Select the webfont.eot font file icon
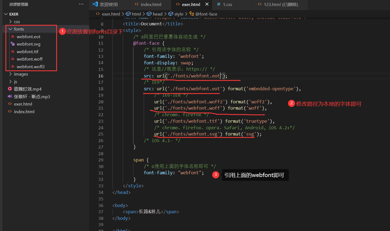 pyautogui.click(x=13, y=37)
